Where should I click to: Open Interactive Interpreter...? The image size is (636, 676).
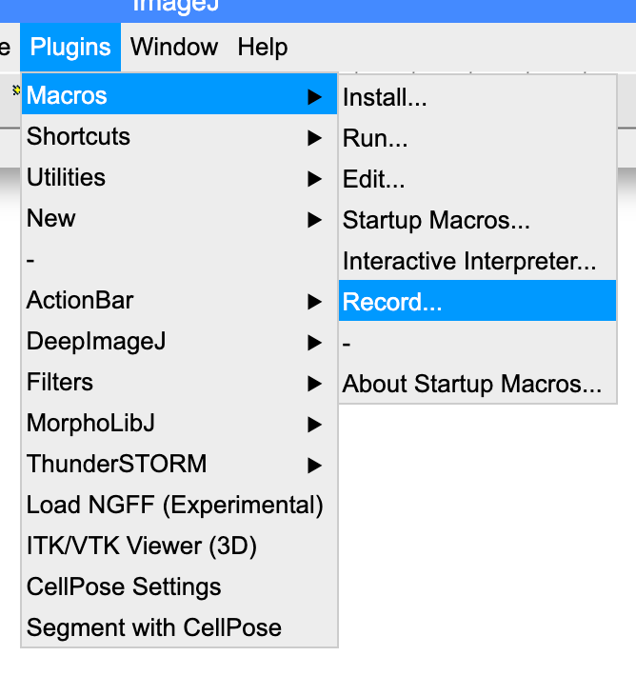coord(477,261)
